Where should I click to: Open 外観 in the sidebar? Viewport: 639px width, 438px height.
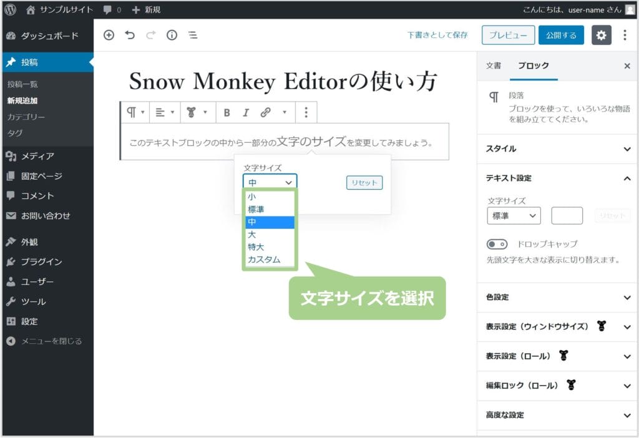48,242
